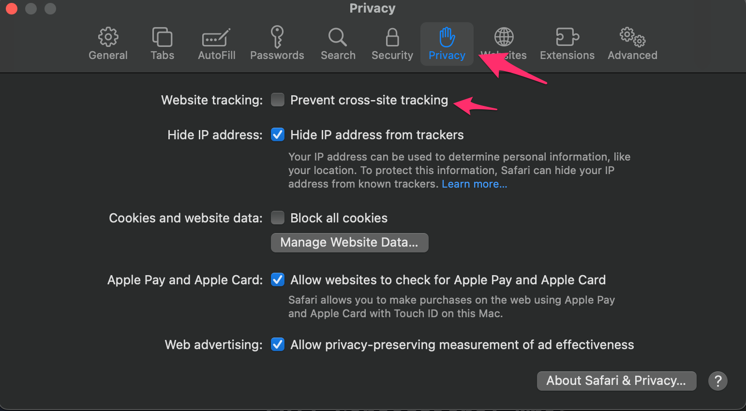Open the Advanced preferences pane
The height and width of the screenshot is (411, 746).
tap(632, 44)
